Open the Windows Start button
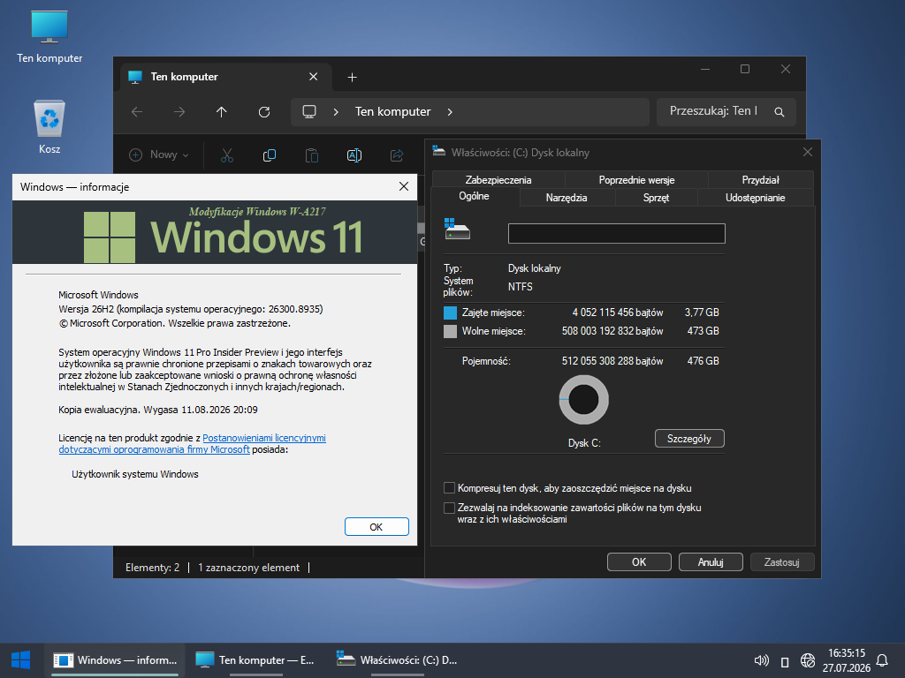Screen dimensions: 905x678 pos(21,660)
